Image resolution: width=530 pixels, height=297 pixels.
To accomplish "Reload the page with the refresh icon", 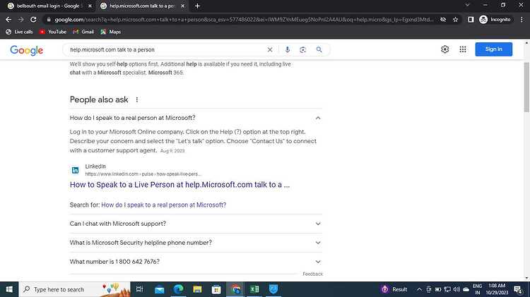I will pos(33,20).
